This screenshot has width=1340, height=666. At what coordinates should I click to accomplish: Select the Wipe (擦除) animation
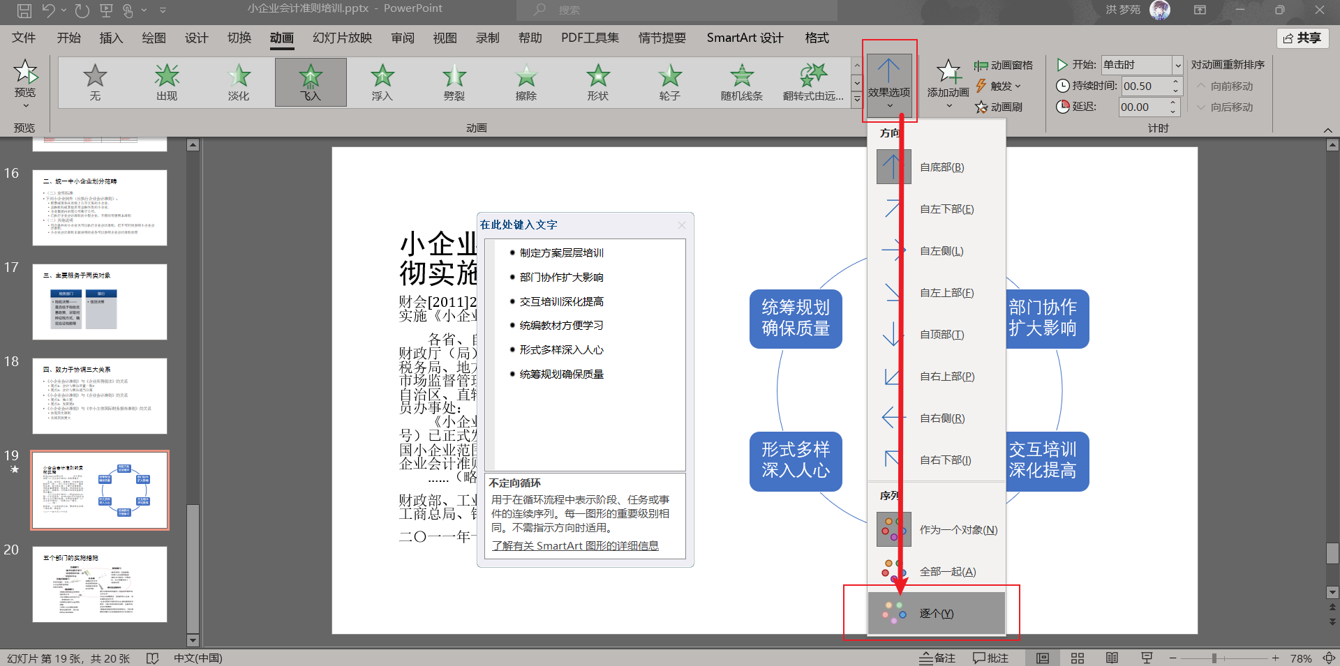[526, 82]
